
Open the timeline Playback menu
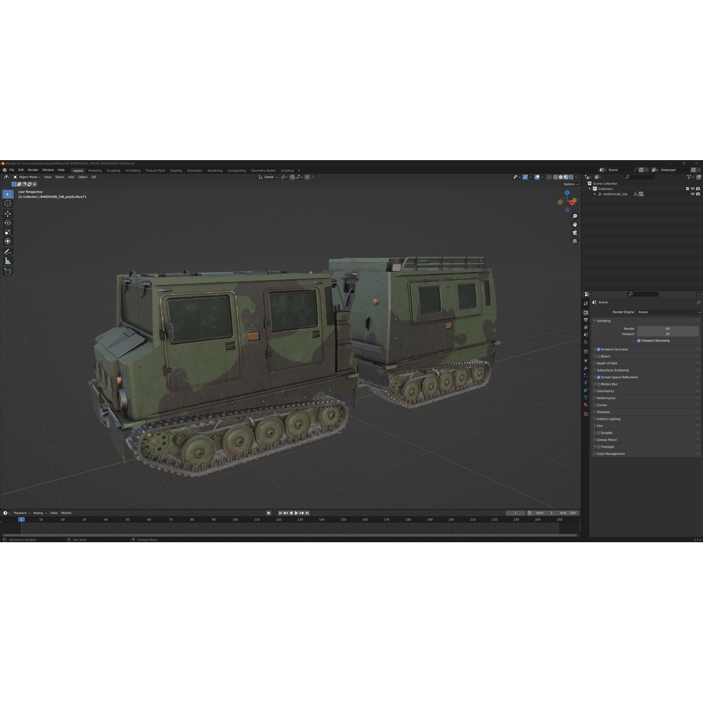click(21, 514)
